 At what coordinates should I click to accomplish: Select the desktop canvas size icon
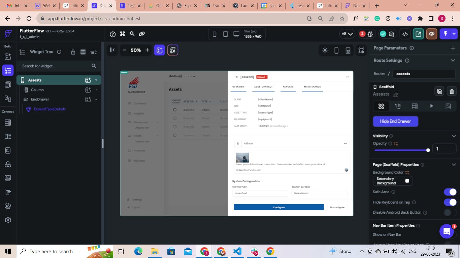(x=236, y=34)
